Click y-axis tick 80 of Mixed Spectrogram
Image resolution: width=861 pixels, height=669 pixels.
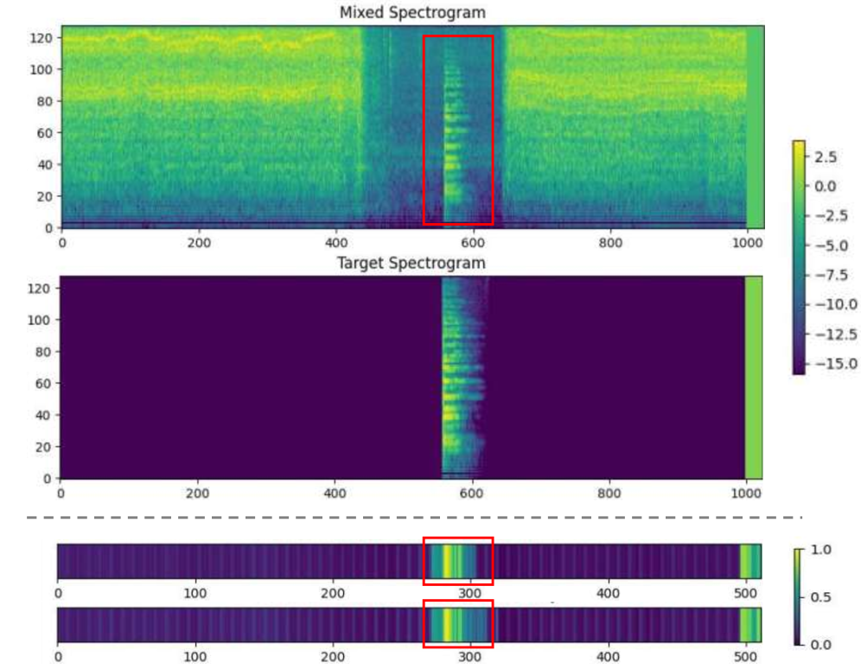(45, 101)
